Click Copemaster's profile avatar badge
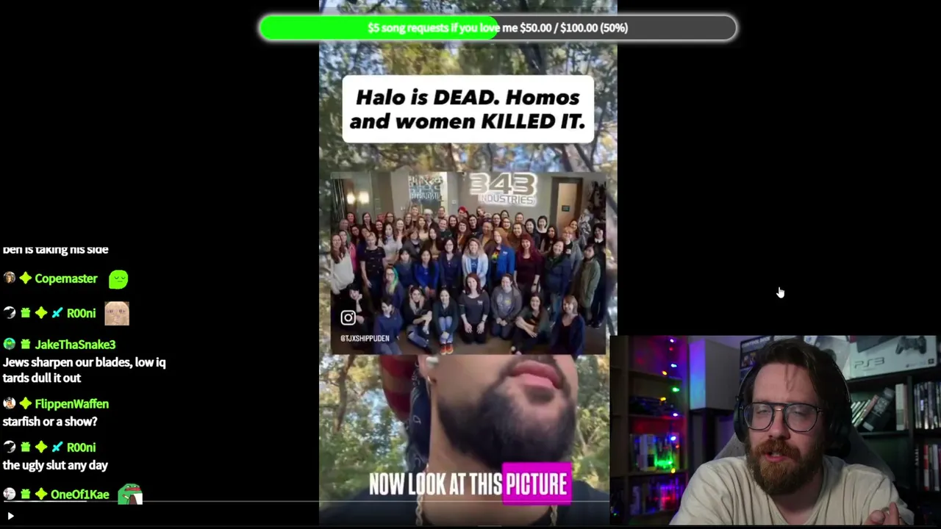The height and width of the screenshot is (529, 941). click(9, 278)
